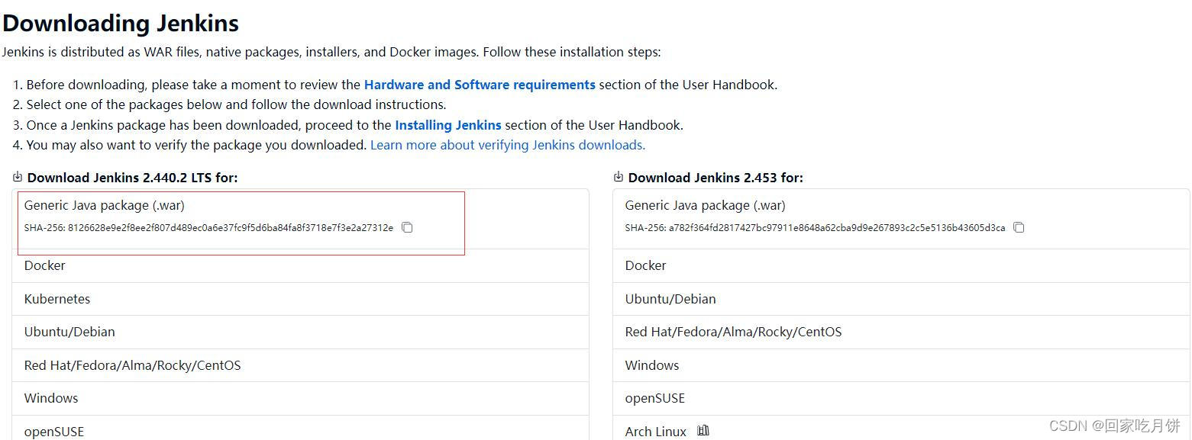Select Windows under the LTS column

point(300,398)
